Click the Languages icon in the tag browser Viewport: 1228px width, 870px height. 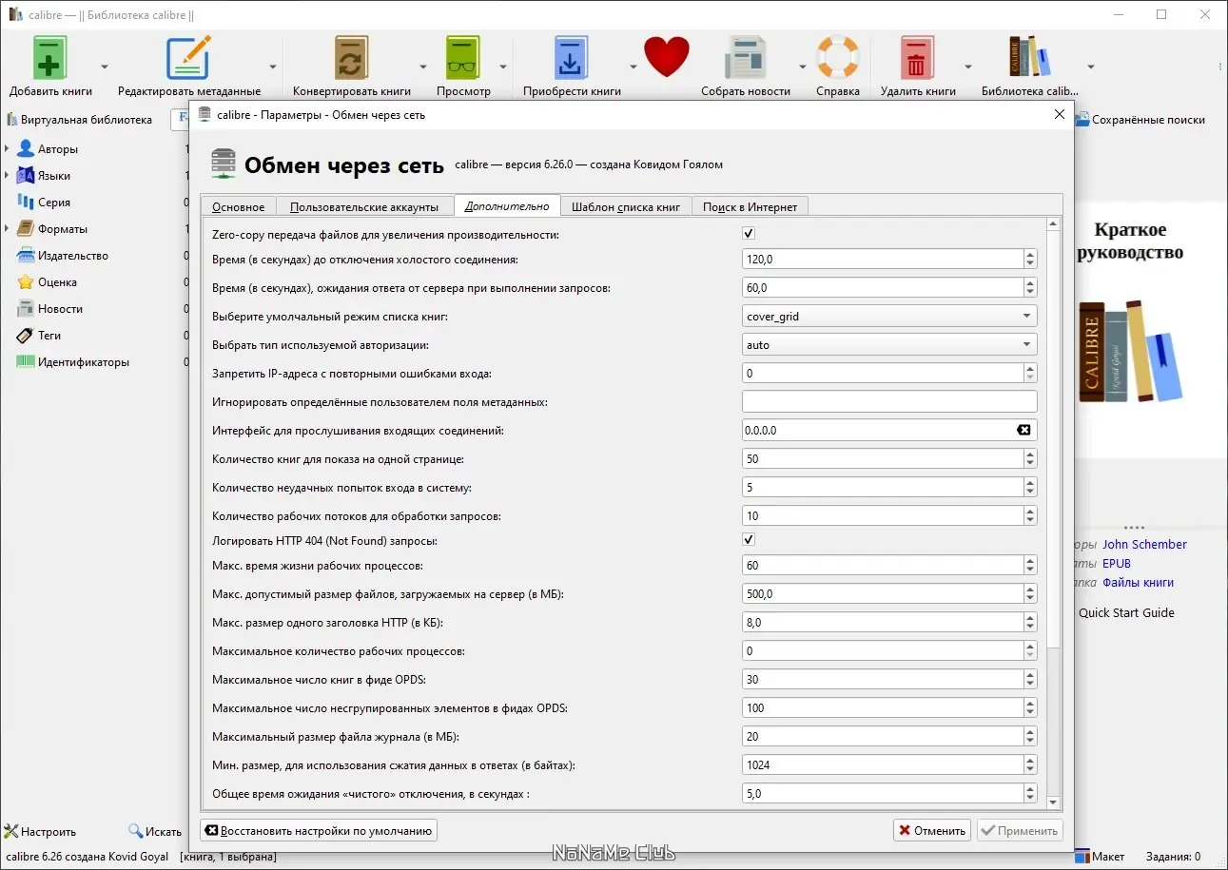point(26,176)
